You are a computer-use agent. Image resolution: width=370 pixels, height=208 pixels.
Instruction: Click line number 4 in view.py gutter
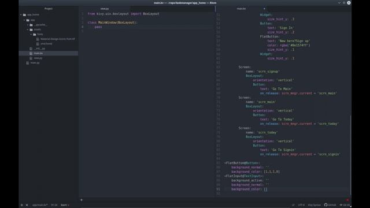point(82,27)
